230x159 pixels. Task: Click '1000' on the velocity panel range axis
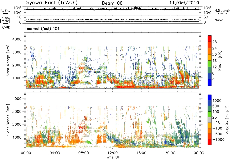(17, 137)
